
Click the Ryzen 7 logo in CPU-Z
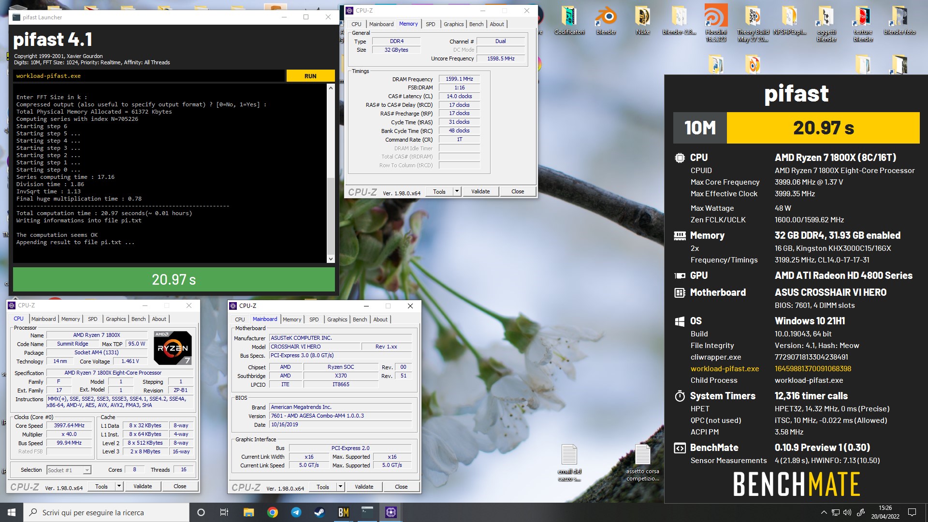(x=173, y=348)
